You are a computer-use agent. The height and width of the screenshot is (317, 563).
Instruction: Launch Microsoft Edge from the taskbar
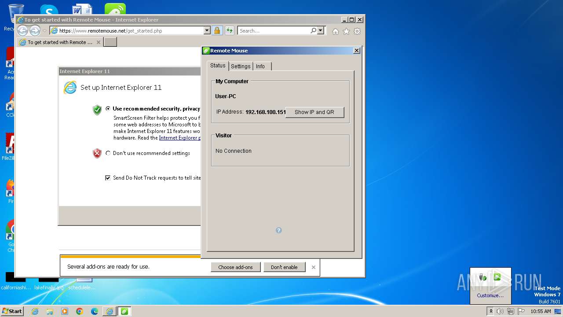tap(95, 311)
